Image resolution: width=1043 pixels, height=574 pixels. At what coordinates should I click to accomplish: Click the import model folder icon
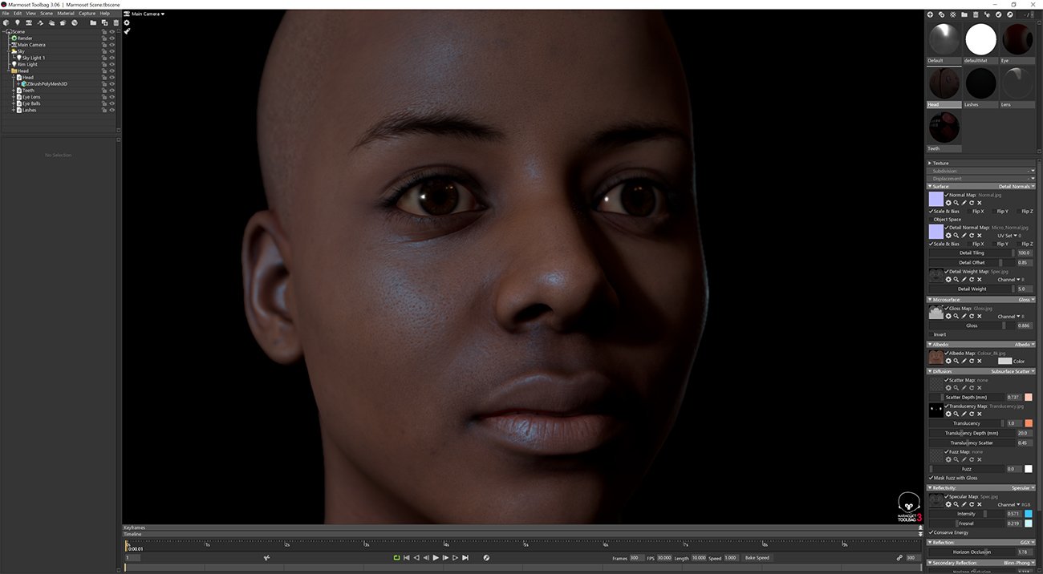(92, 23)
